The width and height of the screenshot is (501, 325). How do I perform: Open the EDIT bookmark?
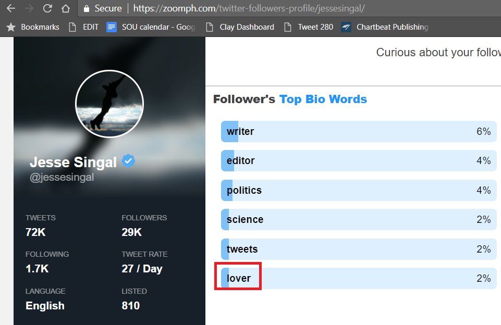tap(84, 27)
